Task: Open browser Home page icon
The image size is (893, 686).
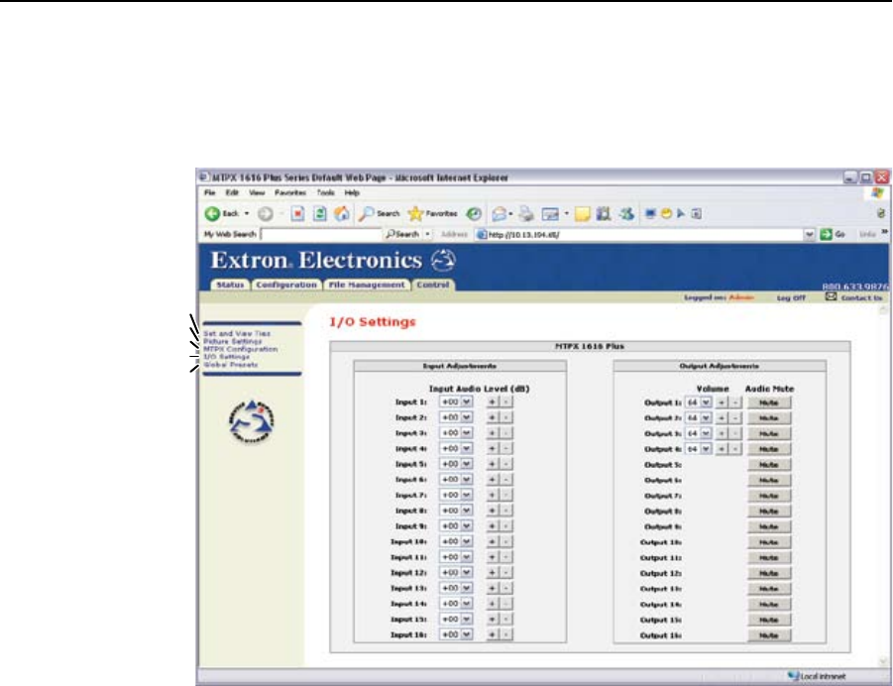Action: tap(342, 214)
